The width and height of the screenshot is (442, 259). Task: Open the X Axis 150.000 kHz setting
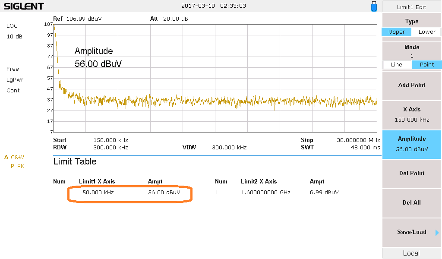(x=412, y=114)
